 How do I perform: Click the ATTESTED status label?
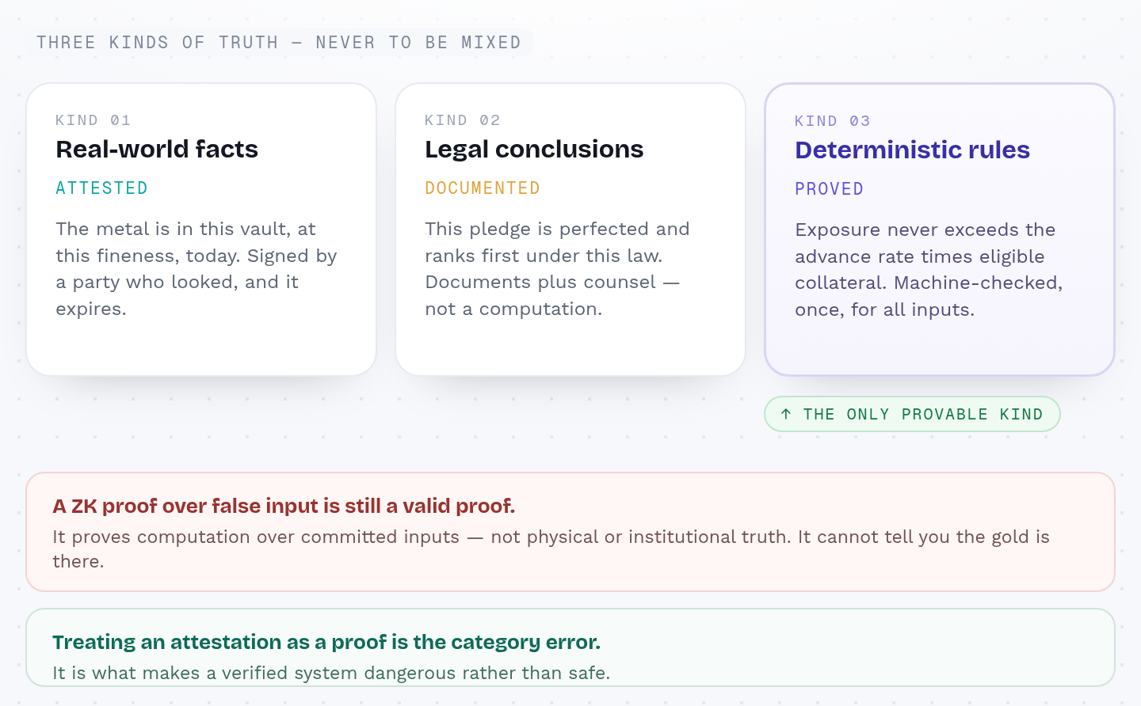[x=102, y=188]
